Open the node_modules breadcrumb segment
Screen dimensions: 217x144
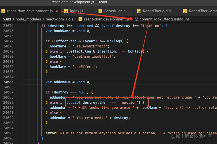point(28,19)
